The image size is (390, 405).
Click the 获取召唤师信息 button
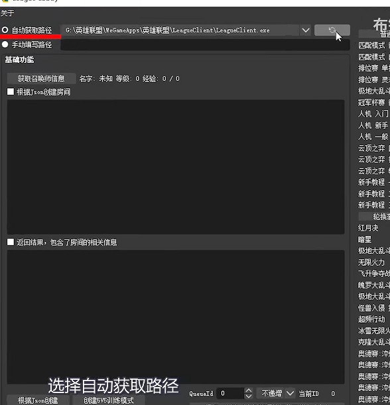pos(41,78)
